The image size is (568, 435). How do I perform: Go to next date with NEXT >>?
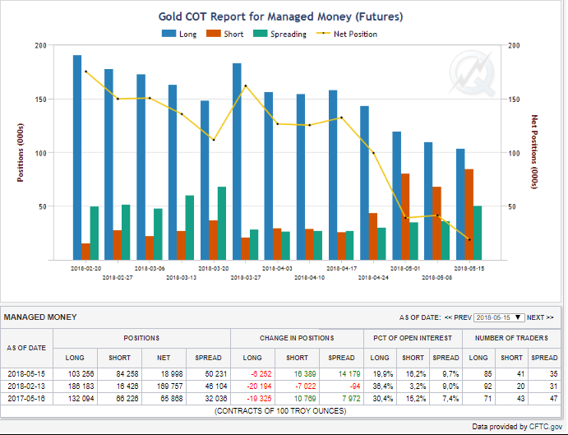tap(540, 317)
